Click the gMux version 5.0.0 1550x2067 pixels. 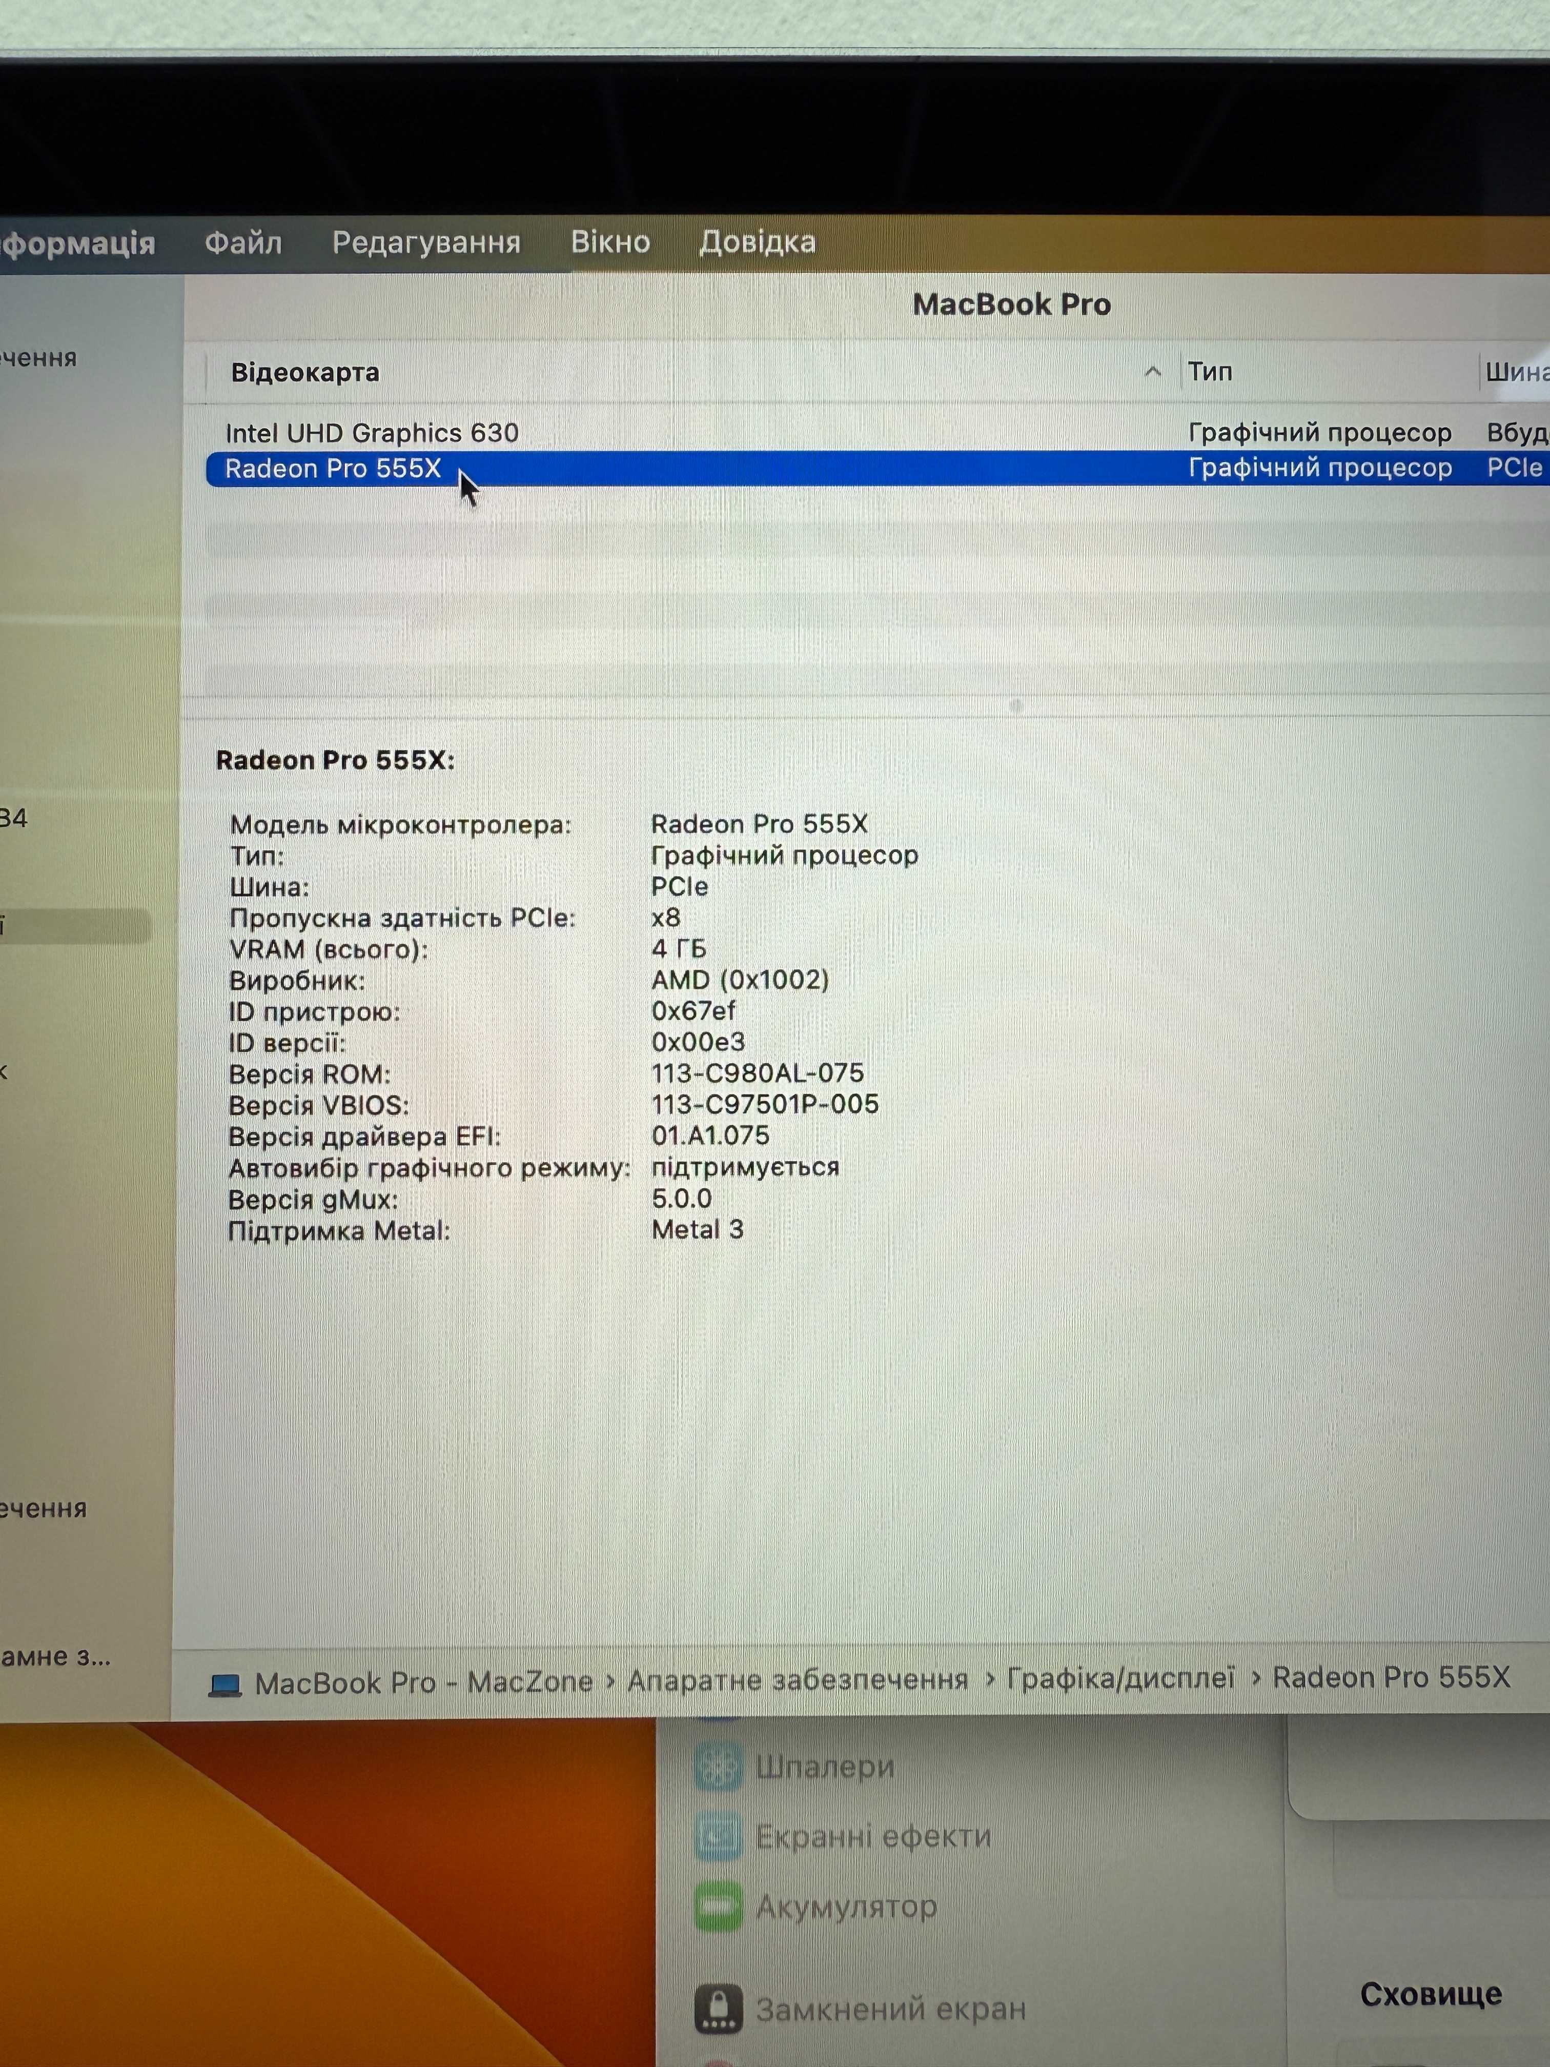point(681,1199)
